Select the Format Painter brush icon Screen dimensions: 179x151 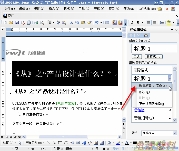[89, 23]
